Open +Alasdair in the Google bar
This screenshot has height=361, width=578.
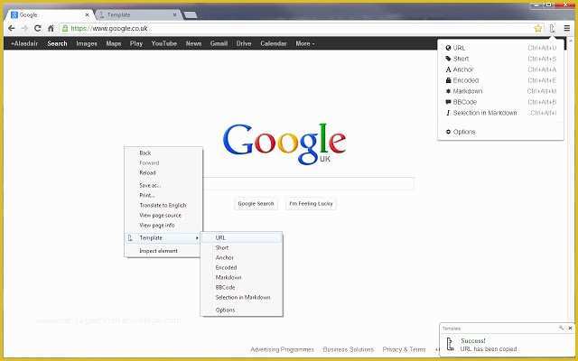24,43
